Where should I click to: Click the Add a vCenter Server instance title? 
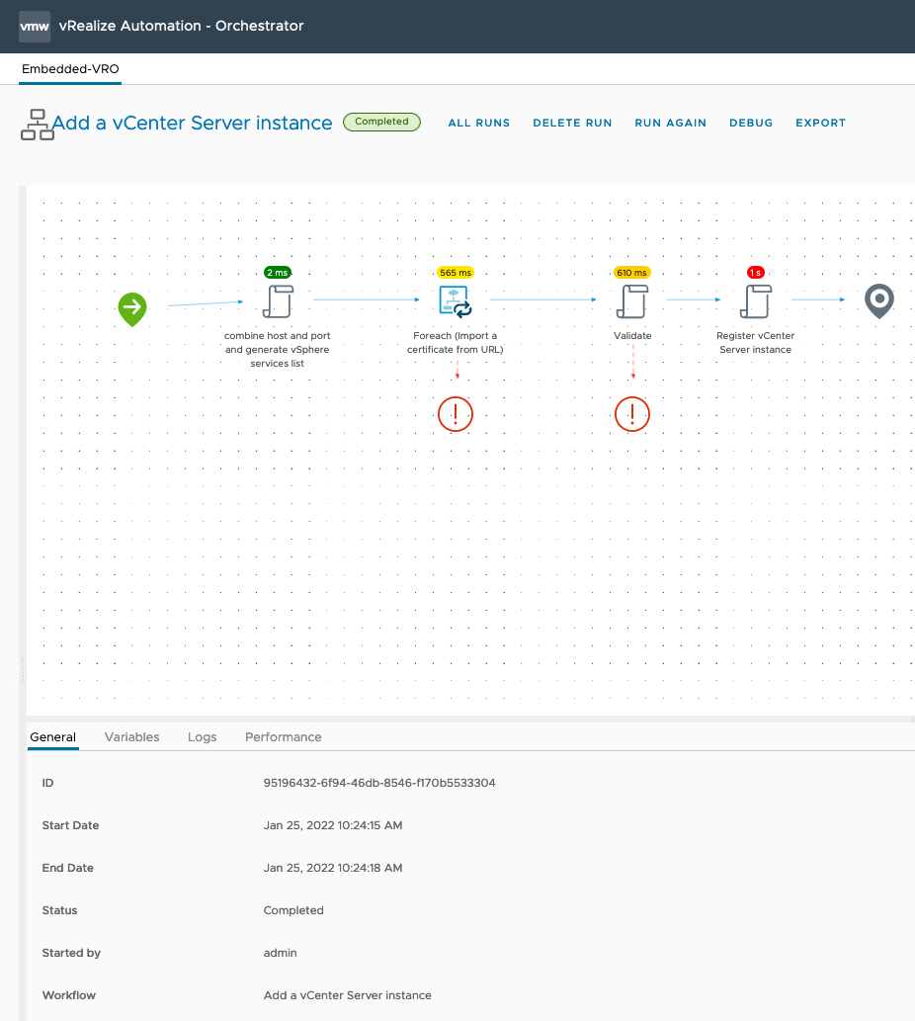pyautogui.click(x=192, y=124)
